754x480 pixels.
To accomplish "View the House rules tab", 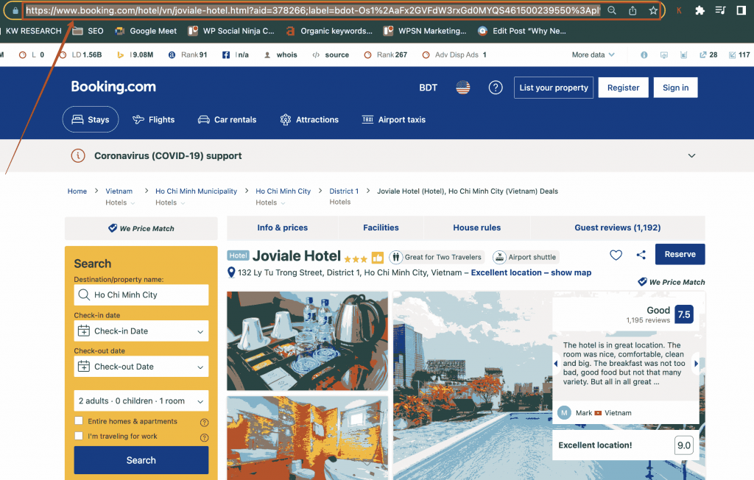I will click(x=477, y=228).
